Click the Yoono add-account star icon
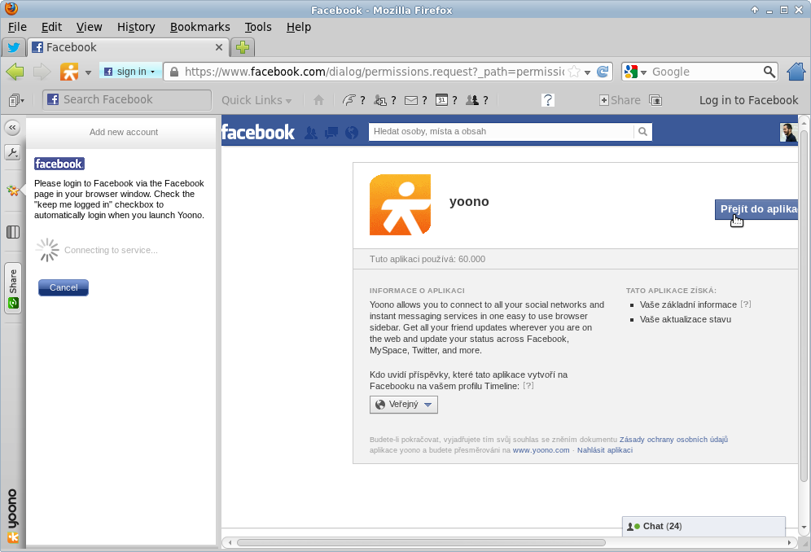811x552 pixels. (x=13, y=190)
